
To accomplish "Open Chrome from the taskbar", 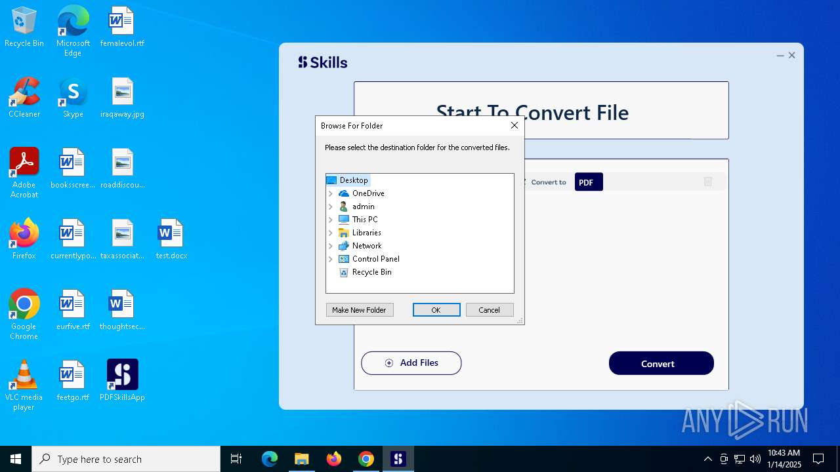I will [x=366, y=459].
